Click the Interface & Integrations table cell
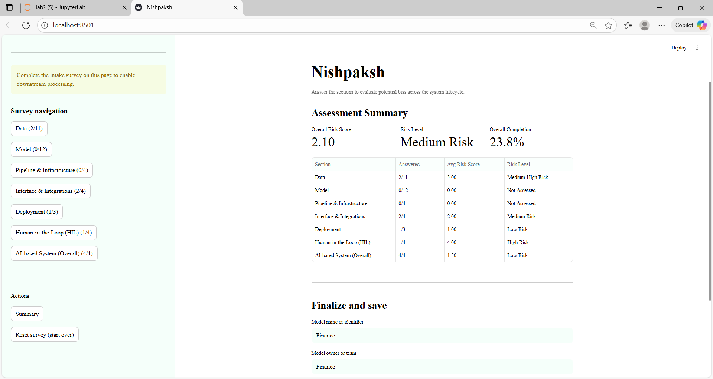This screenshot has height=379, width=713. click(354, 216)
